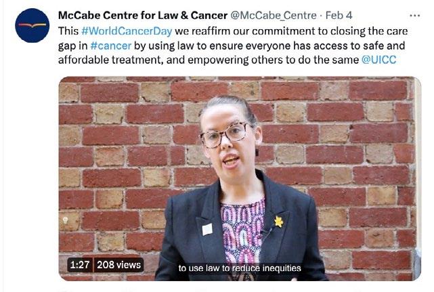Click the lapel microphone on the blazer
The width and height of the screenshot is (434, 292).
[265, 231]
